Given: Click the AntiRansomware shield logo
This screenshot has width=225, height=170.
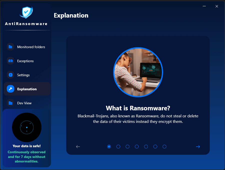Looking at the screenshot, I should tap(26, 12).
